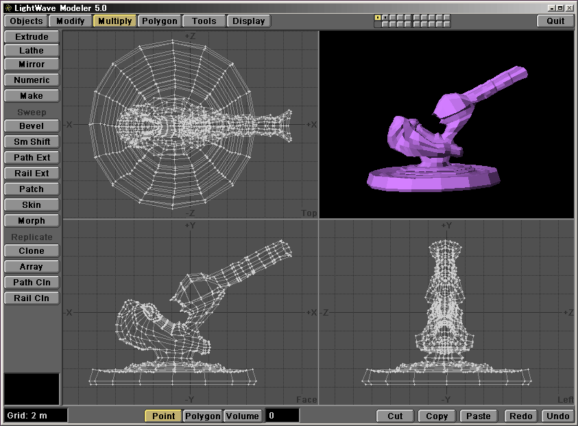Click inside the perspective preview viewport
This screenshot has width=578, height=426.
tap(446, 124)
